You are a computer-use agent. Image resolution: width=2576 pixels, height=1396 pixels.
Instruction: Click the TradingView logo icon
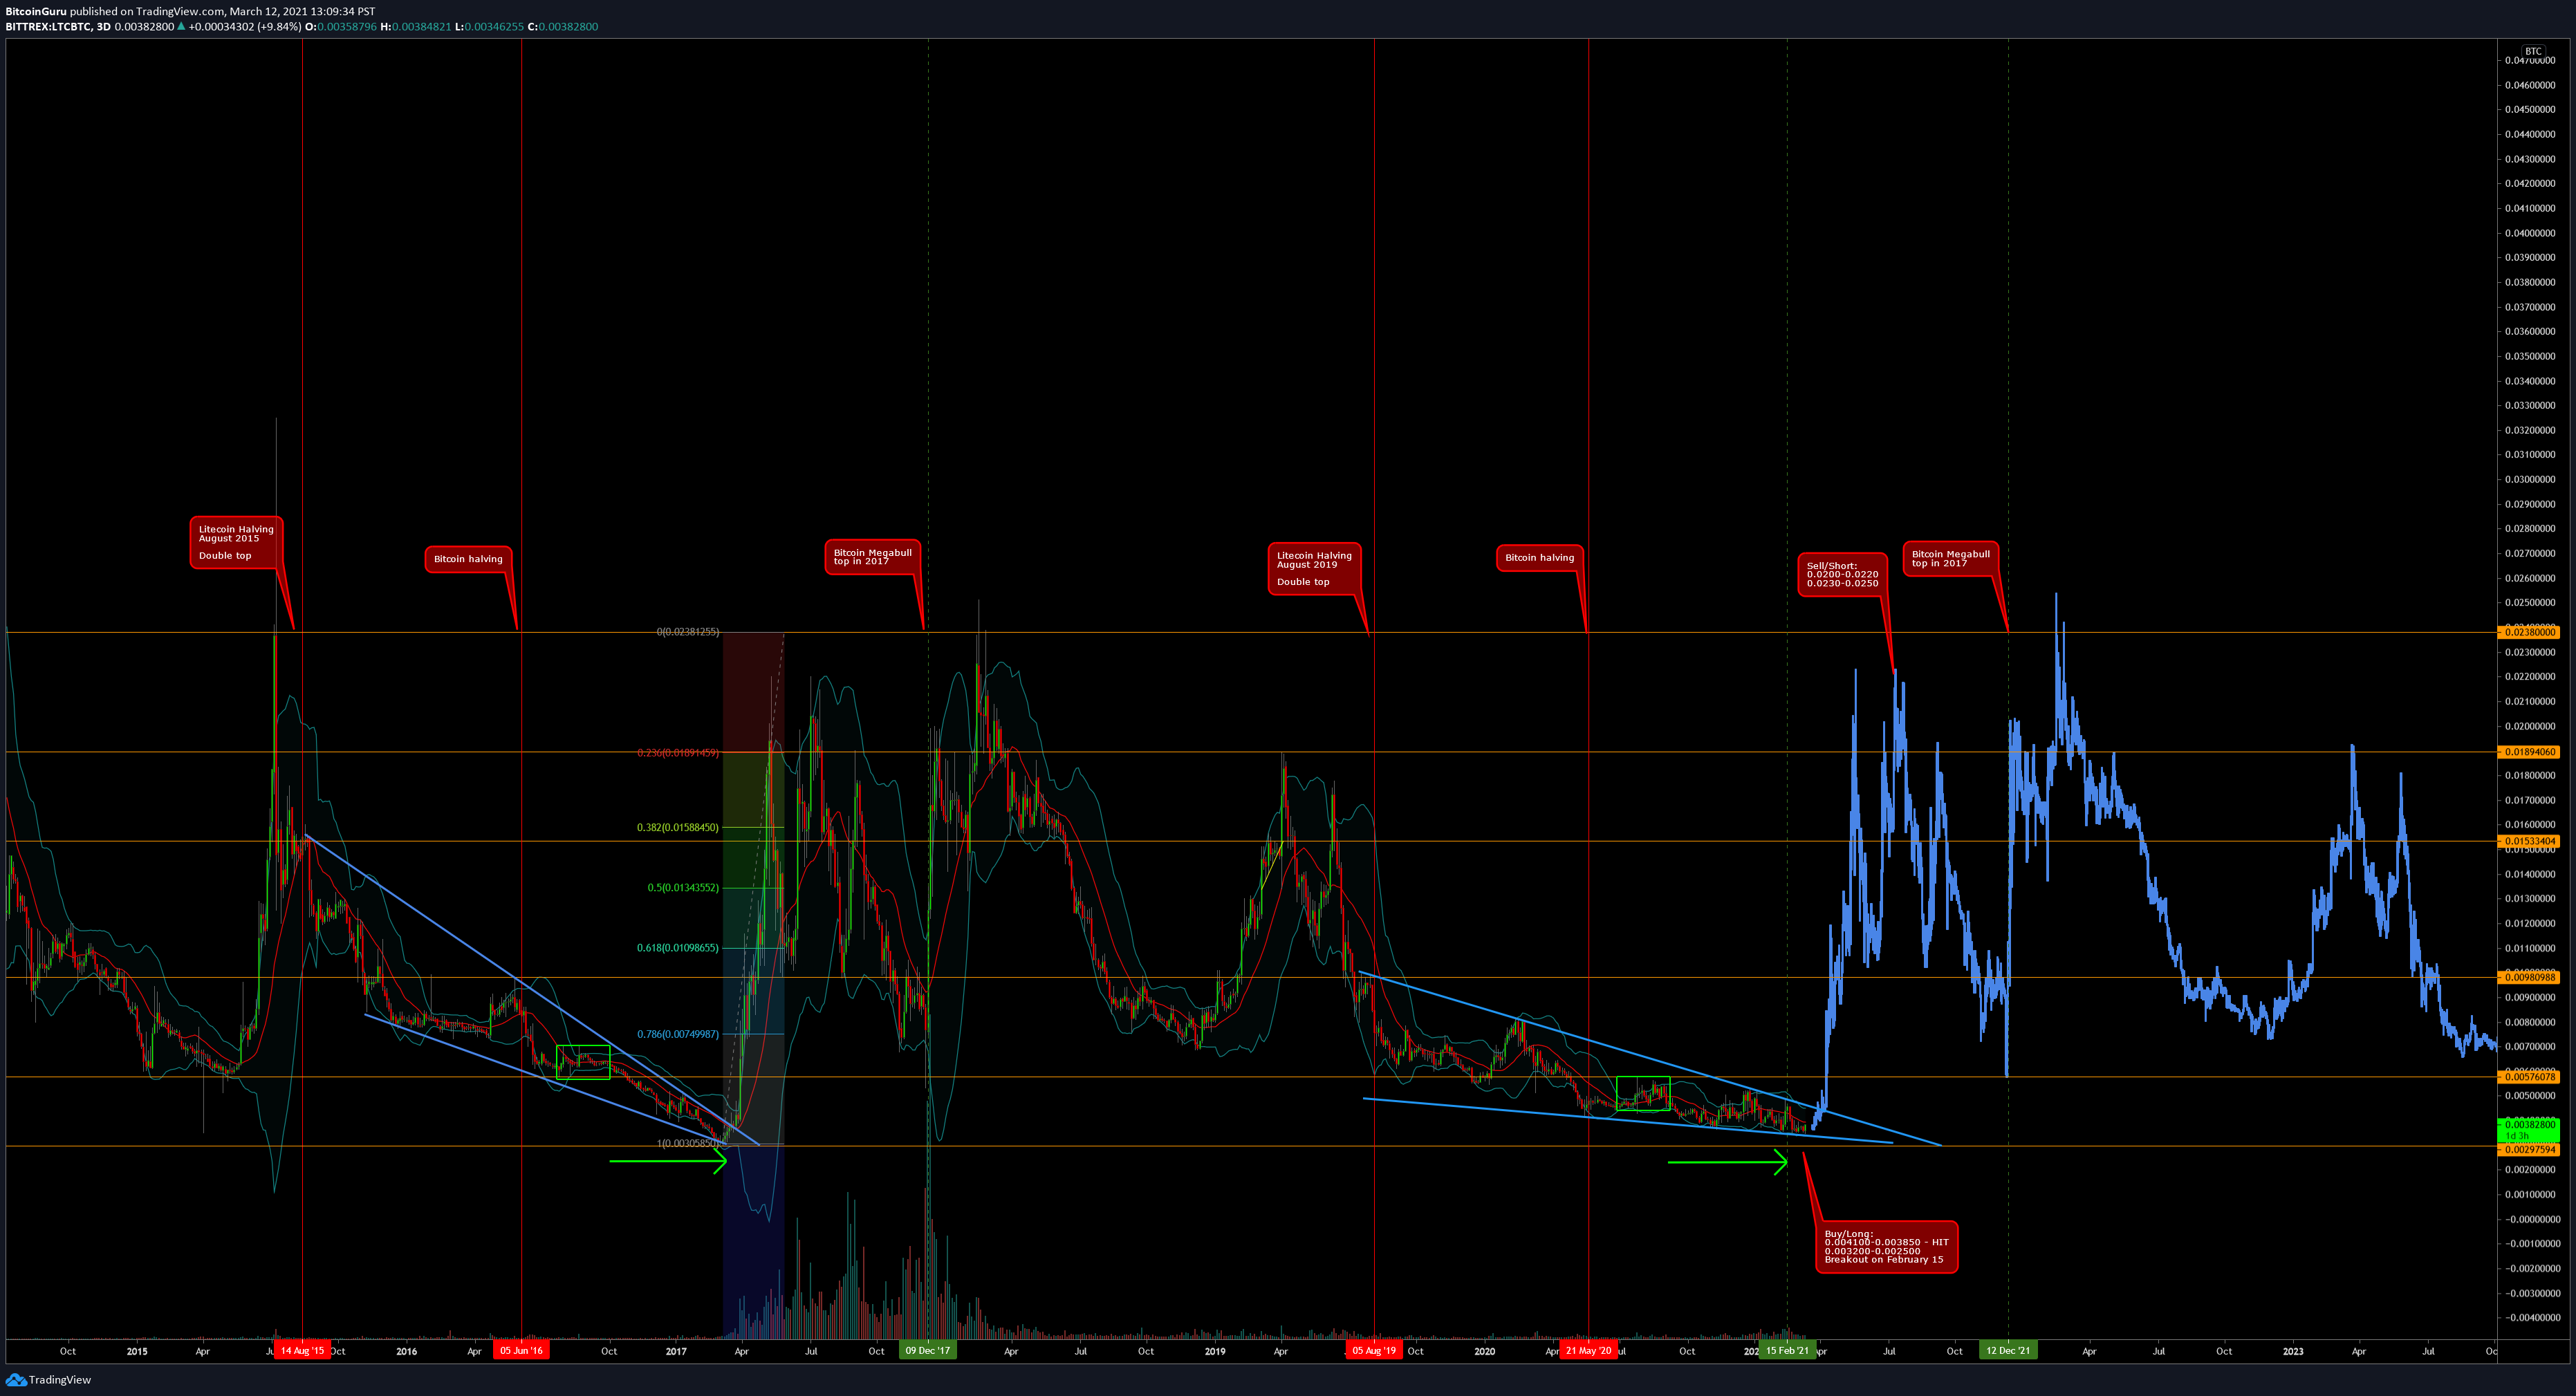15,1380
